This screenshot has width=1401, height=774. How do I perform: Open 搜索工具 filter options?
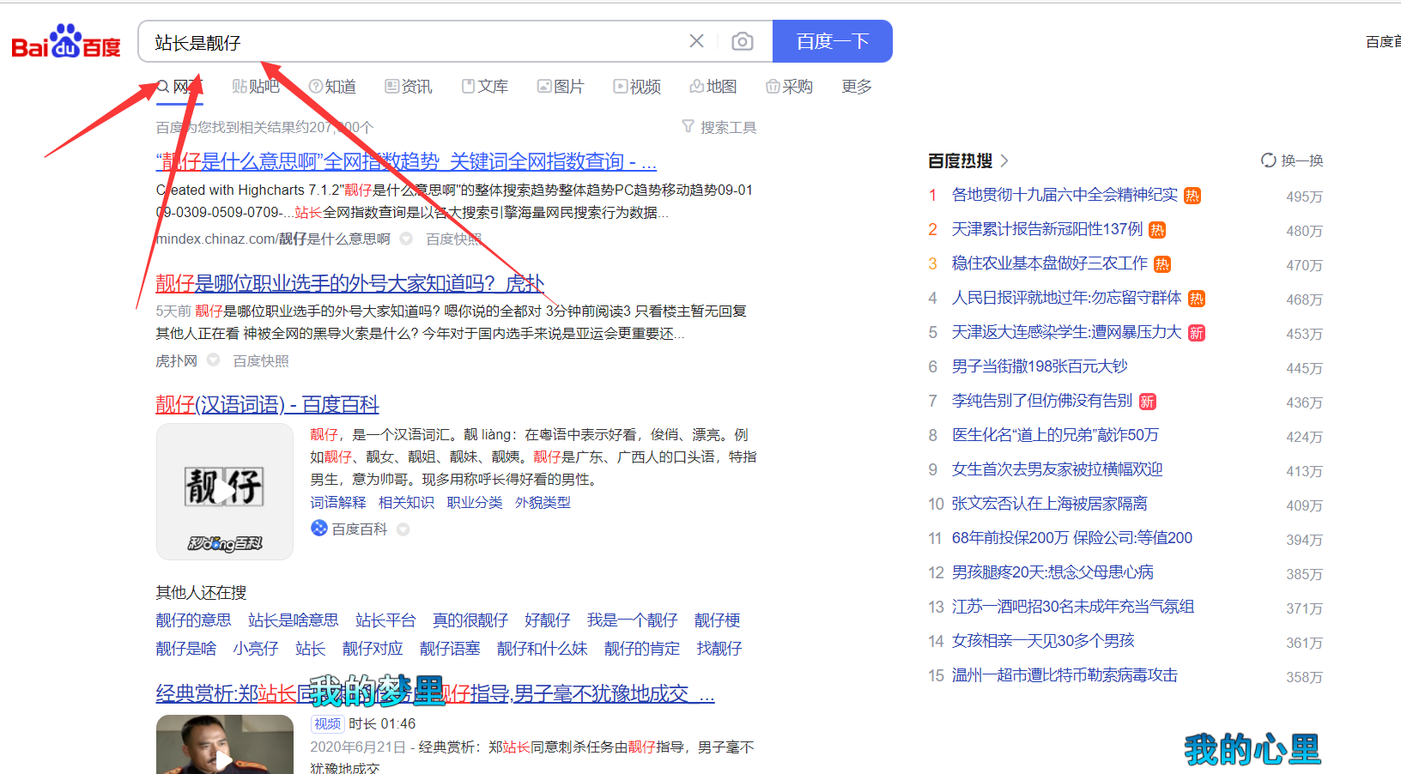point(719,127)
